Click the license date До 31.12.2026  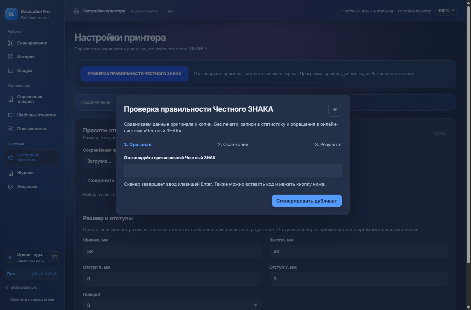point(44,273)
